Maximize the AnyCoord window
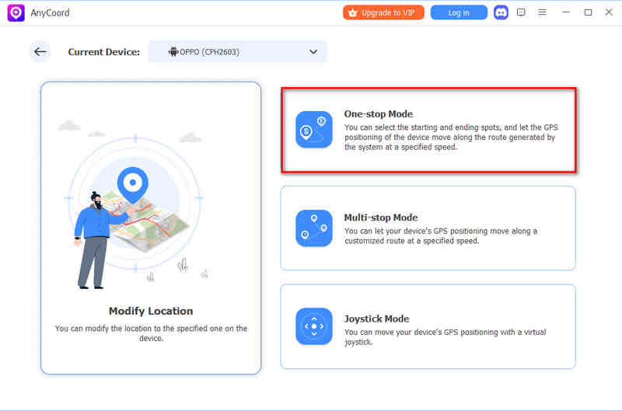The height and width of the screenshot is (411, 622). click(588, 12)
